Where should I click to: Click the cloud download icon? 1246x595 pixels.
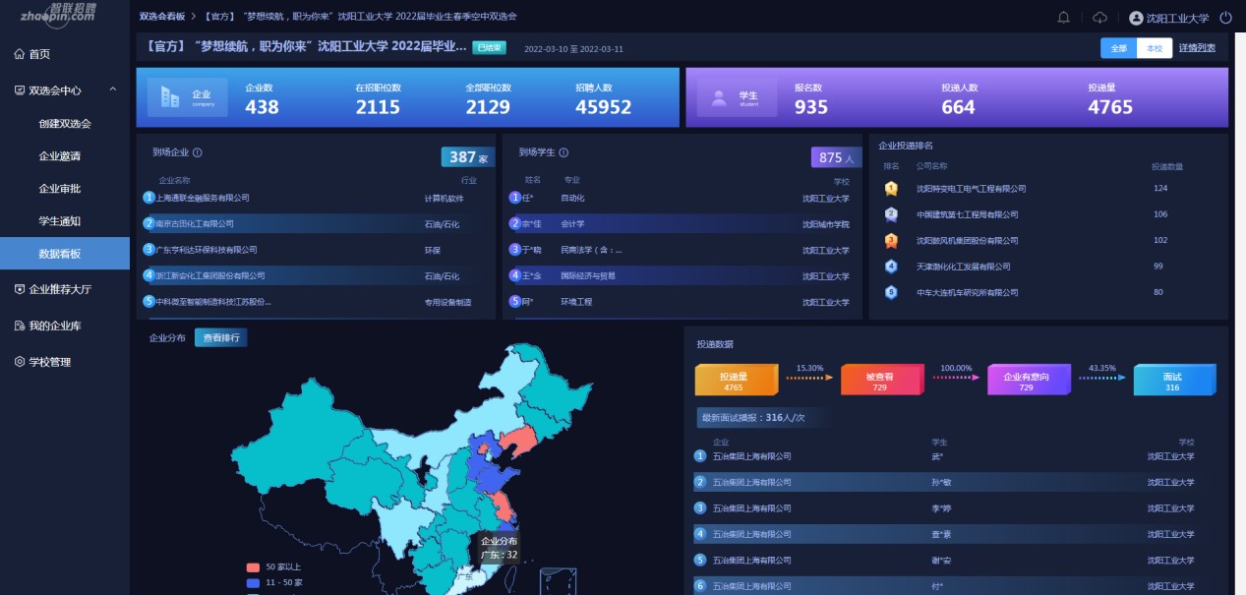(x=1099, y=18)
